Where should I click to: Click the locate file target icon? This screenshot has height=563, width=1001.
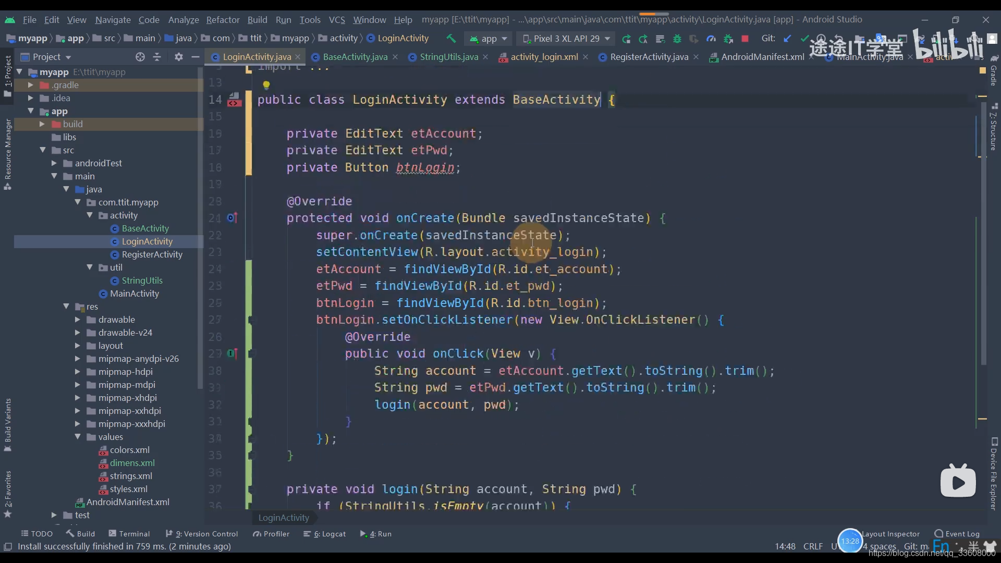[x=140, y=57]
